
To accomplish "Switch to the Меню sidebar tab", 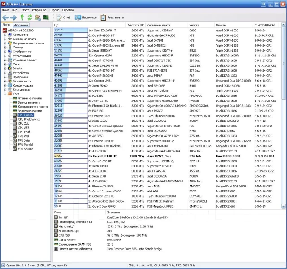I will (x=7, y=25).
